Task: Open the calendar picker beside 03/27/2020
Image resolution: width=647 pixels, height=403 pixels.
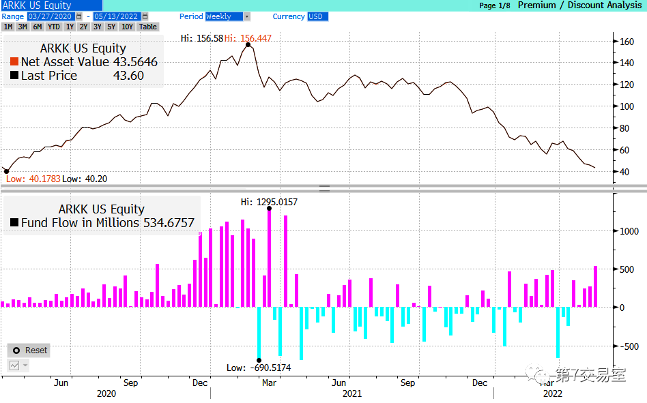Action: (78, 16)
